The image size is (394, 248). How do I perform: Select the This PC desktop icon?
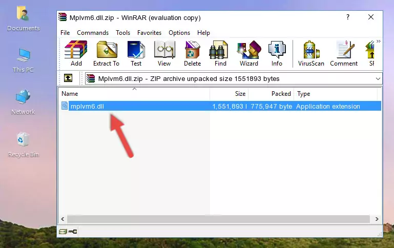23,60
